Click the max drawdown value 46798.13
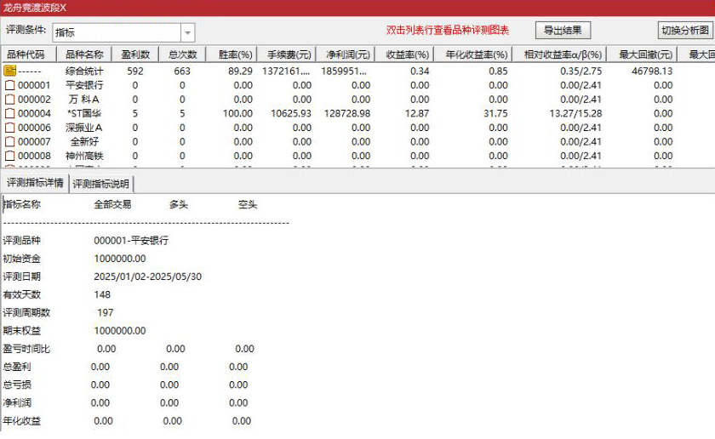 (x=652, y=71)
